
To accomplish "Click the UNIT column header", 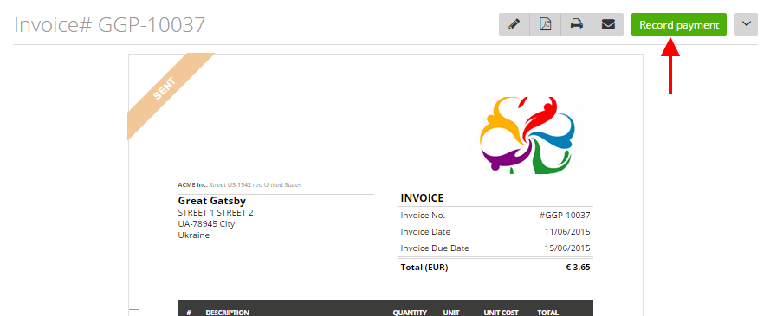I will pyautogui.click(x=451, y=313).
